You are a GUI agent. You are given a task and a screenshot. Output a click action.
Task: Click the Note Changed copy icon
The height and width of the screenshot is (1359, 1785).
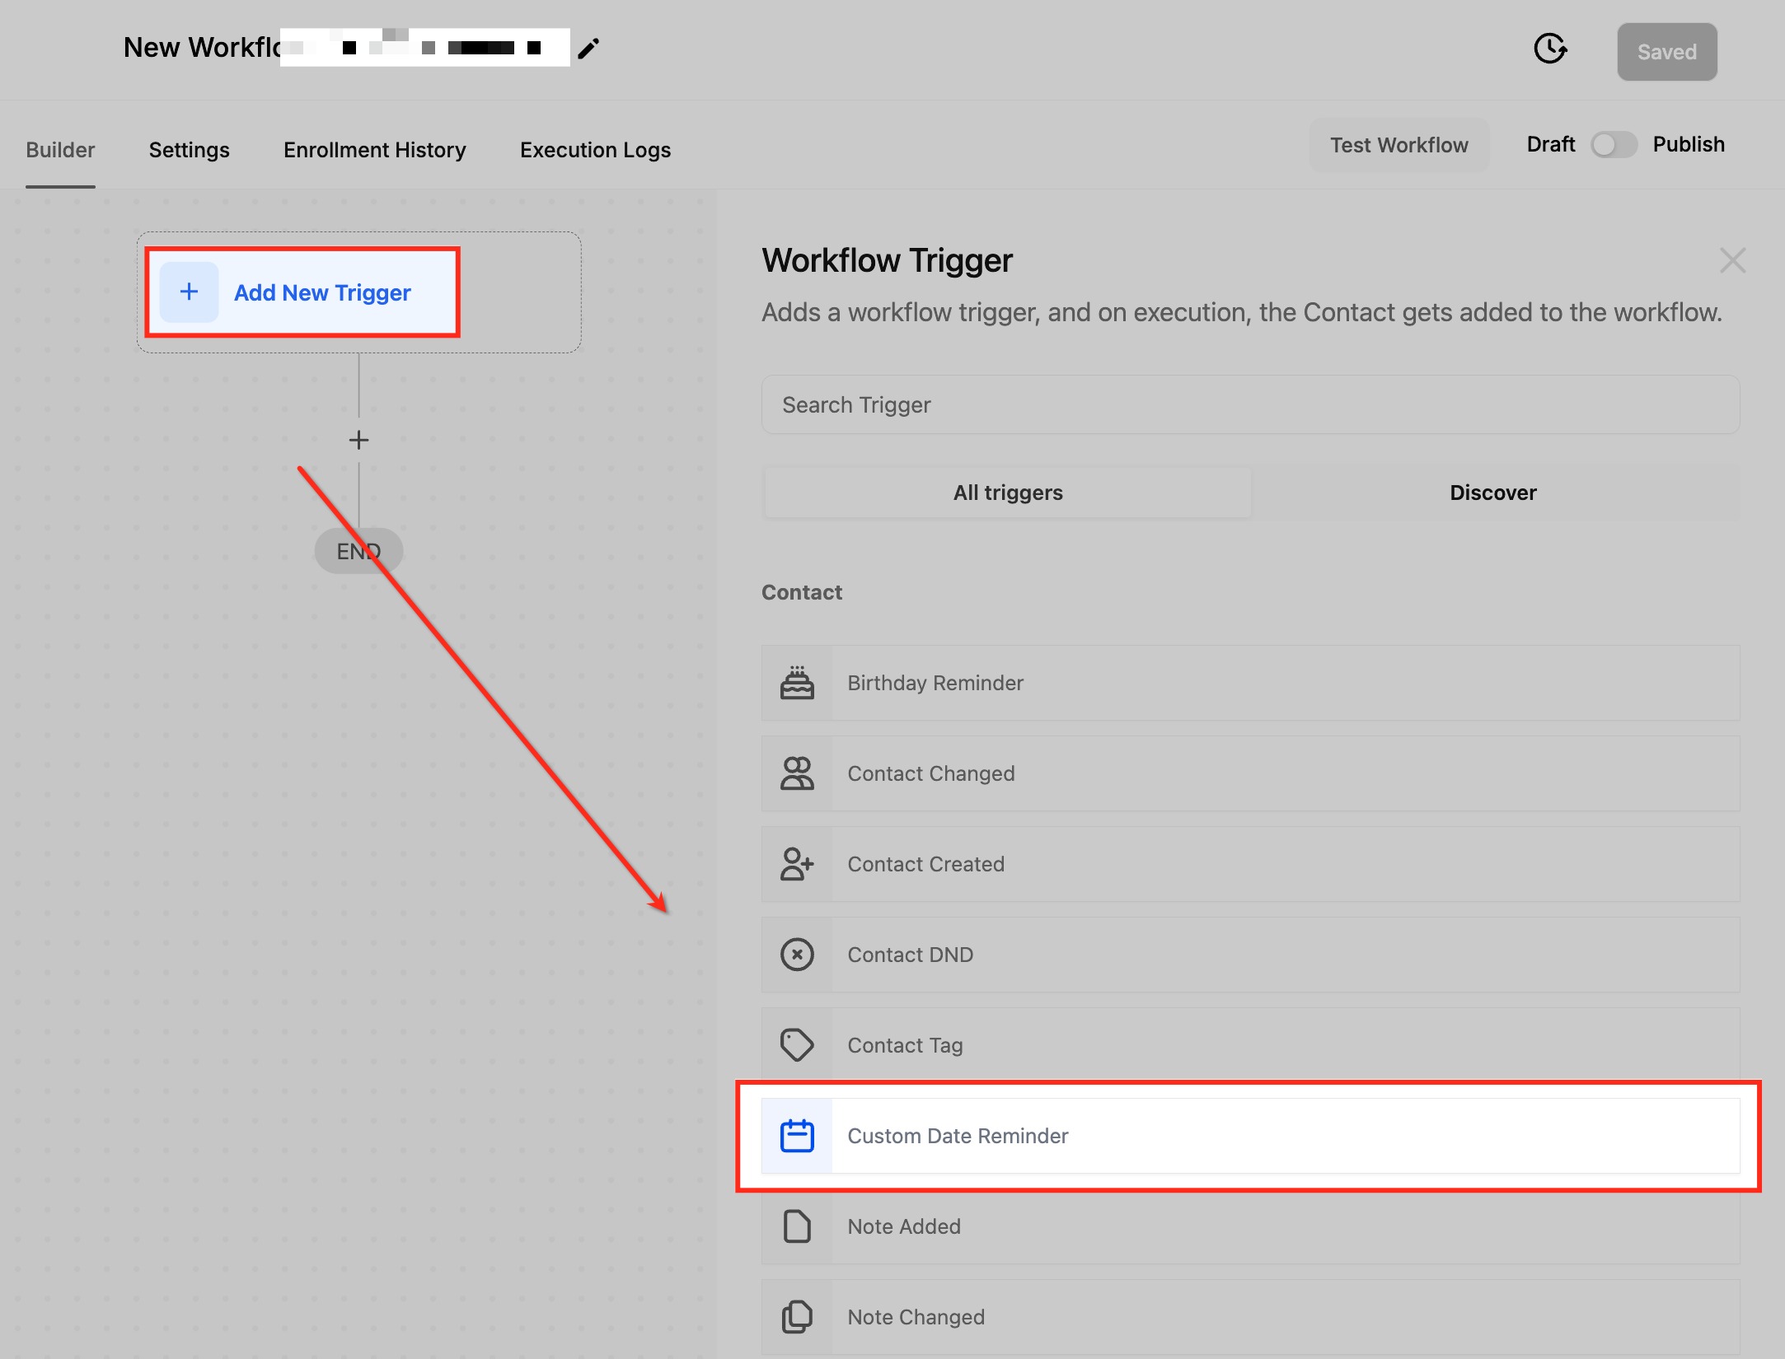tap(797, 1316)
